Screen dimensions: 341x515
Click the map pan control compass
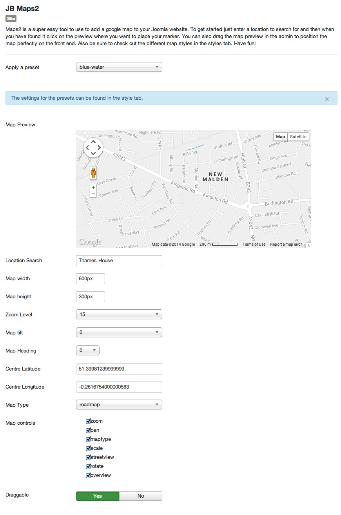pos(93,148)
